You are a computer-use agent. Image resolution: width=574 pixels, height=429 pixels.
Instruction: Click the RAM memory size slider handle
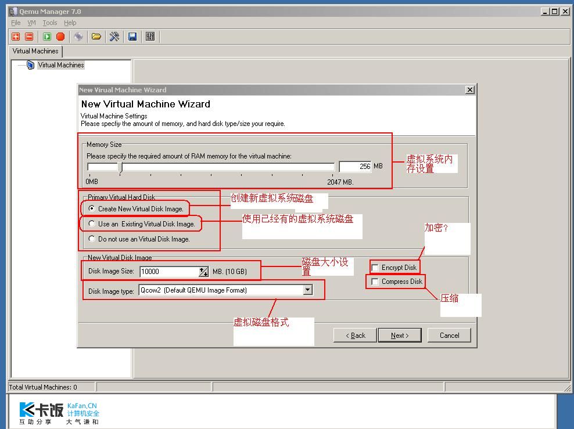coord(120,168)
